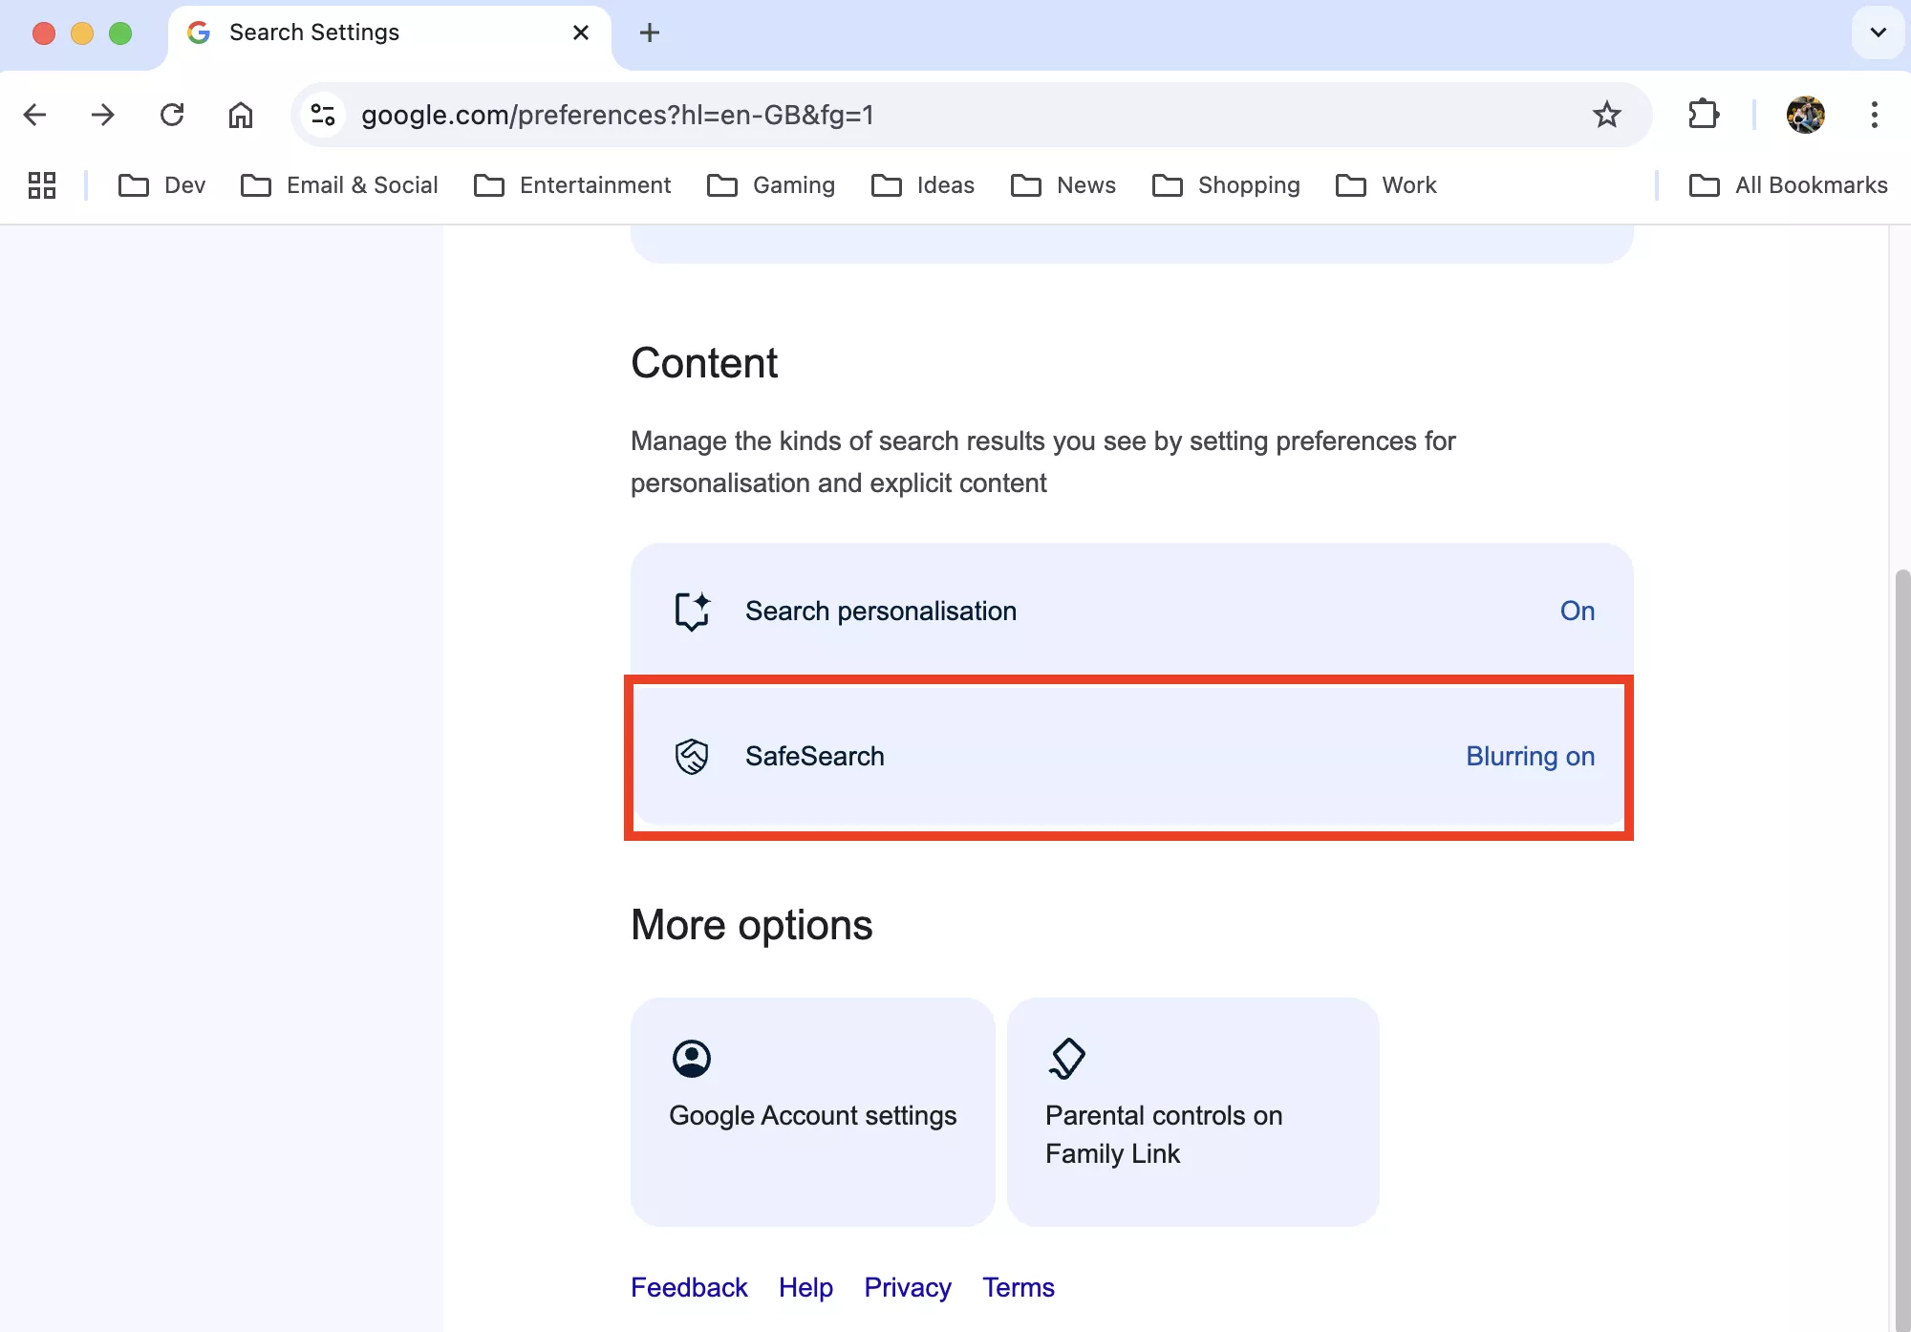Reload the Search Settings page
This screenshot has width=1911, height=1332.
[172, 115]
